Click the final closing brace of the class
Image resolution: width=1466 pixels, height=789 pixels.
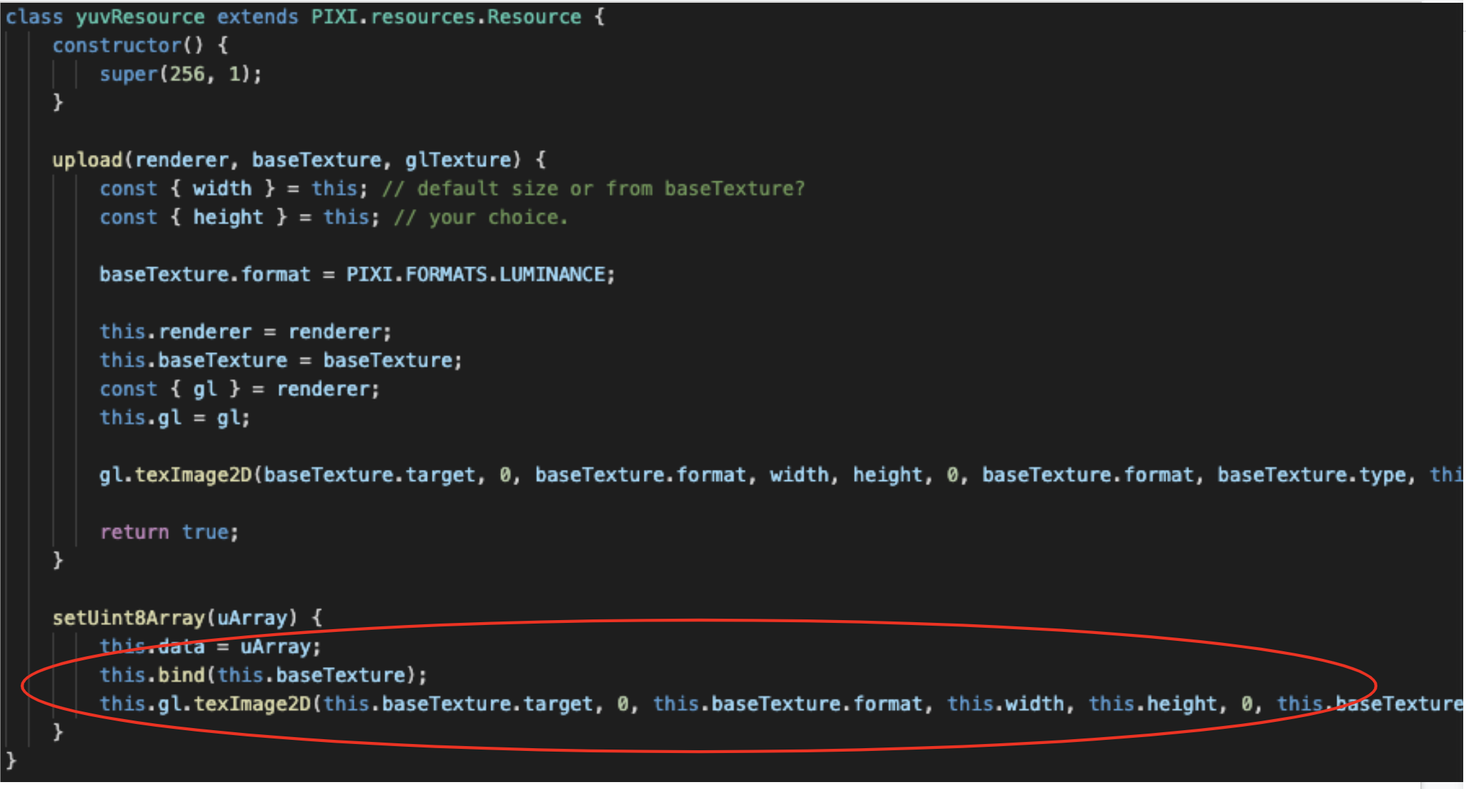[10, 761]
